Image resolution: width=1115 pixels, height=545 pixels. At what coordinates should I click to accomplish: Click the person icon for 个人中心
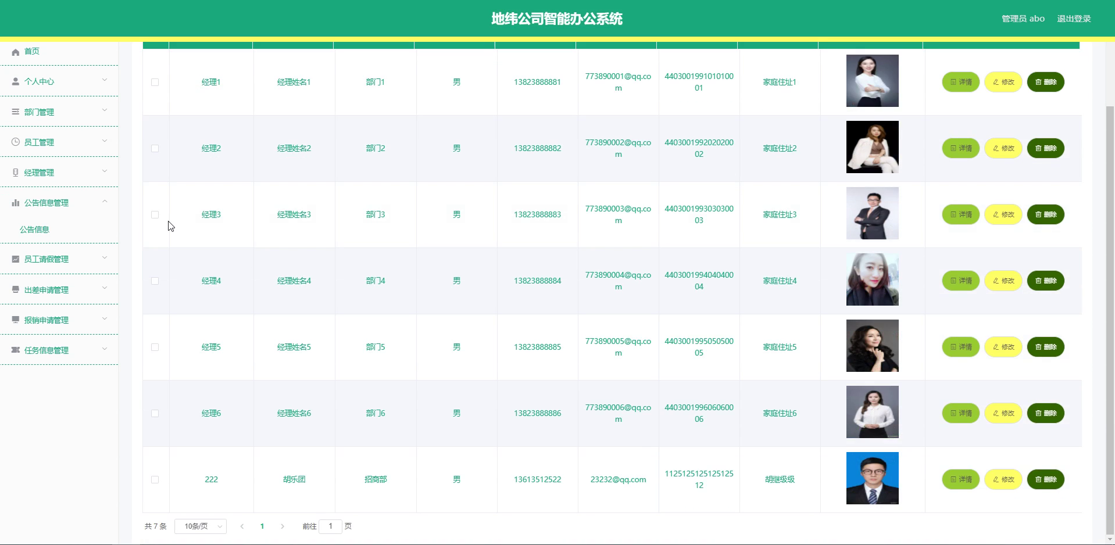[16, 82]
